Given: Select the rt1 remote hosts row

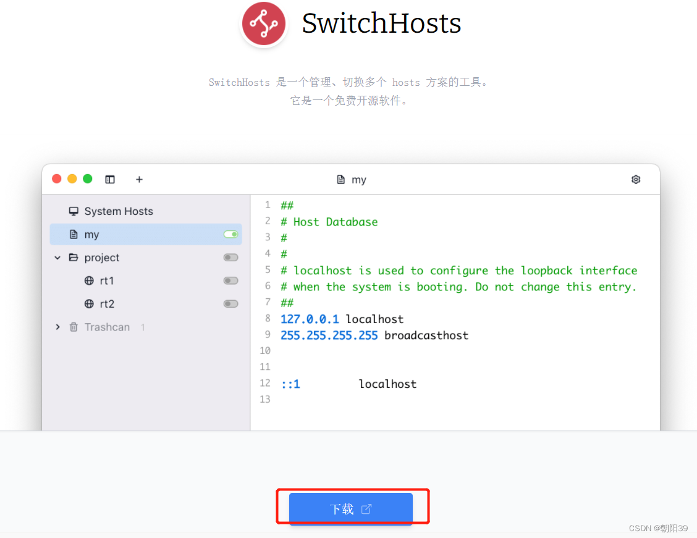Looking at the screenshot, I should [x=146, y=281].
